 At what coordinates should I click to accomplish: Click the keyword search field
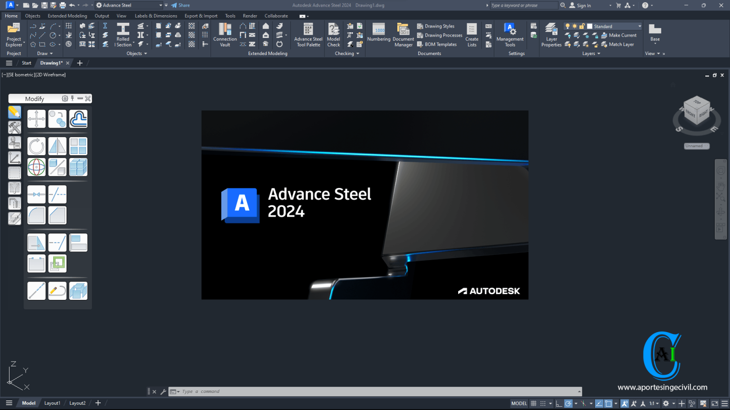click(x=524, y=5)
